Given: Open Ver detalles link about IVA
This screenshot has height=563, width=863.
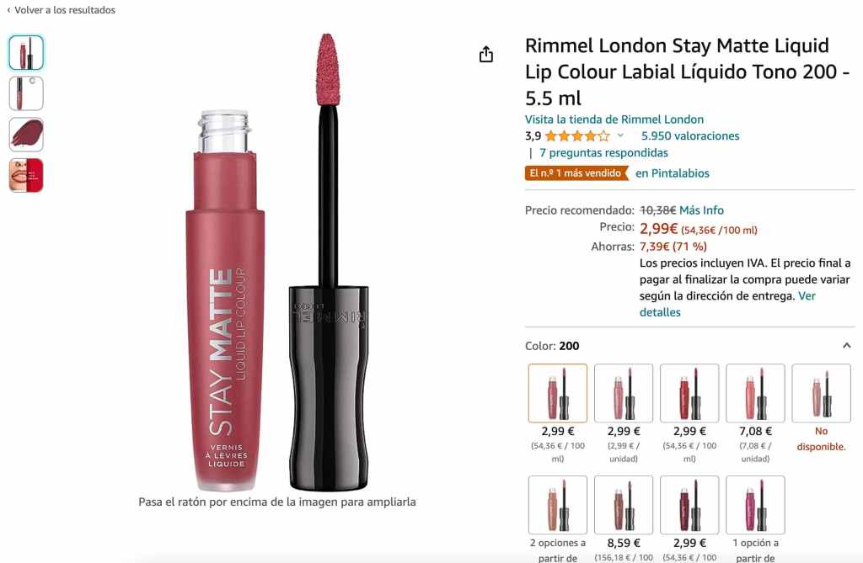Looking at the screenshot, I should click(727, 304).
